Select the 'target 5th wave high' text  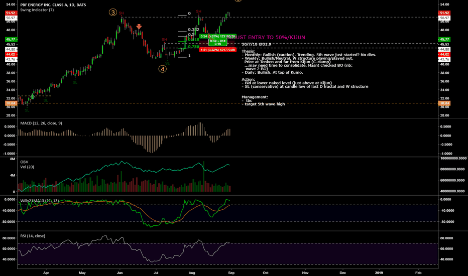[265, 104]
